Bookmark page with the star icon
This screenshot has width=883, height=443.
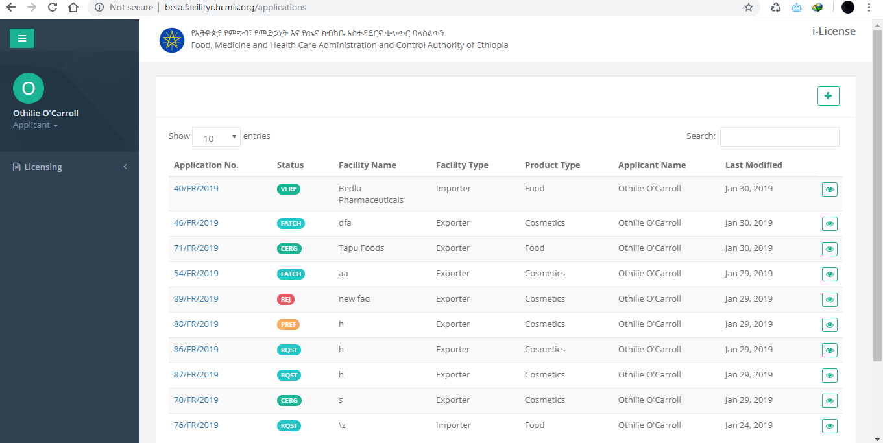(749, 8)
